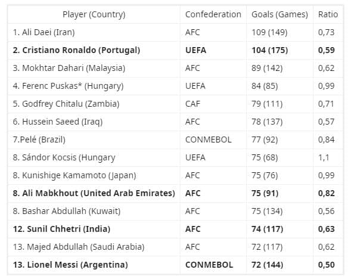
Task: Select Sunil Chhetri (India) cell
Action: pyautogui.click(x=94, y=230)
